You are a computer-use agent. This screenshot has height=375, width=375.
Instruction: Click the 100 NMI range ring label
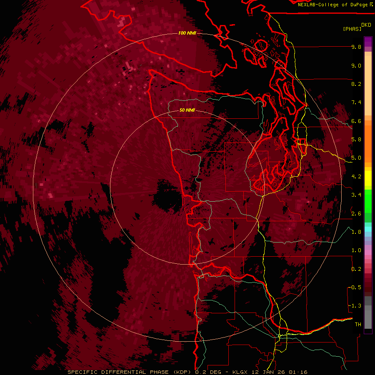187,33
